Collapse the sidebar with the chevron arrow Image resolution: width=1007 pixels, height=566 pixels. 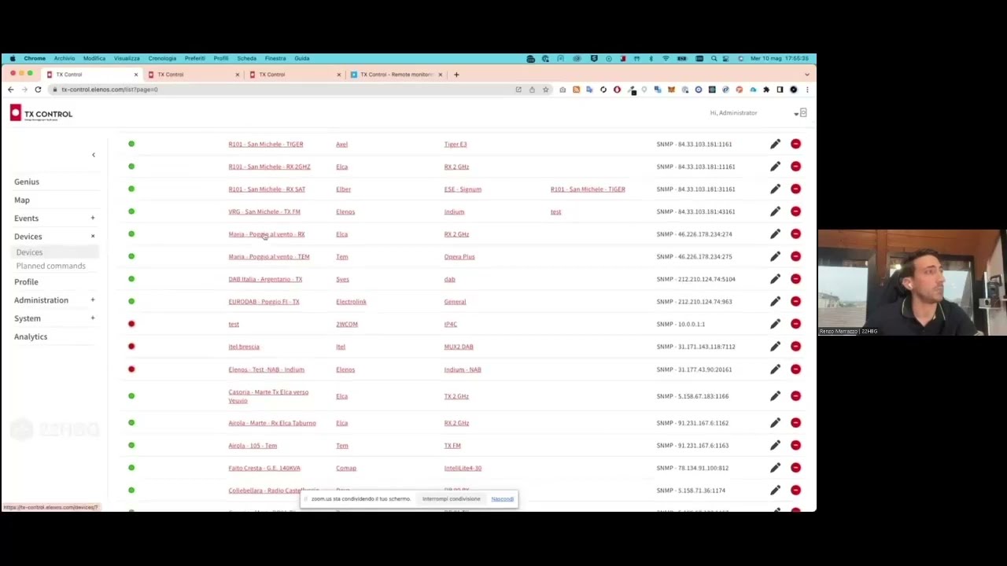(93, 155)
